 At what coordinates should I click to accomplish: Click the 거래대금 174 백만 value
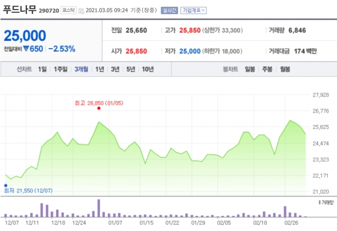306,51
